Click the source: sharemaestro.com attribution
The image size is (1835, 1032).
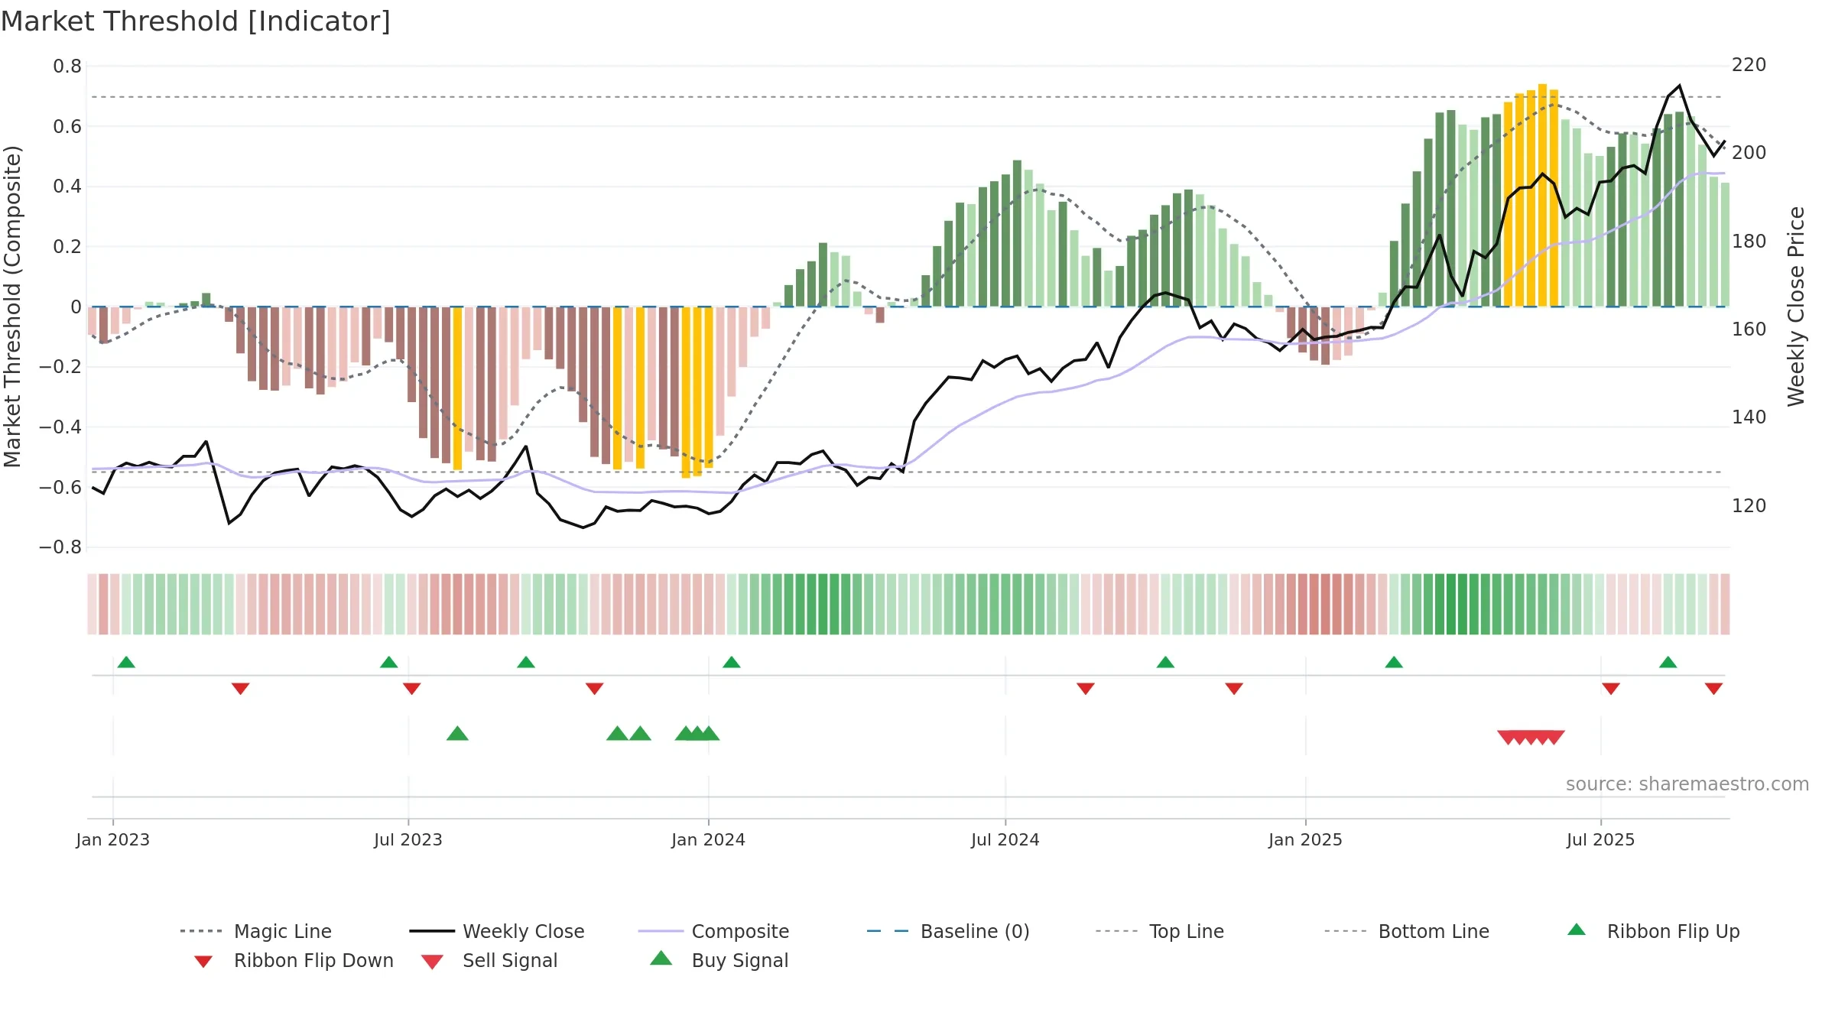tap(1687, 784)
